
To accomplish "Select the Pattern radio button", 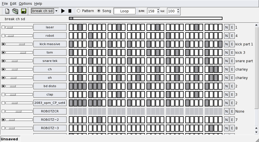I will [79, 11].
